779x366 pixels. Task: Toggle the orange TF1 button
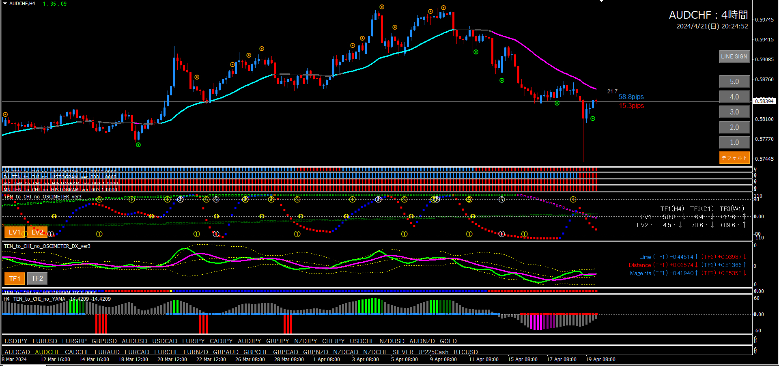[15, 279]
